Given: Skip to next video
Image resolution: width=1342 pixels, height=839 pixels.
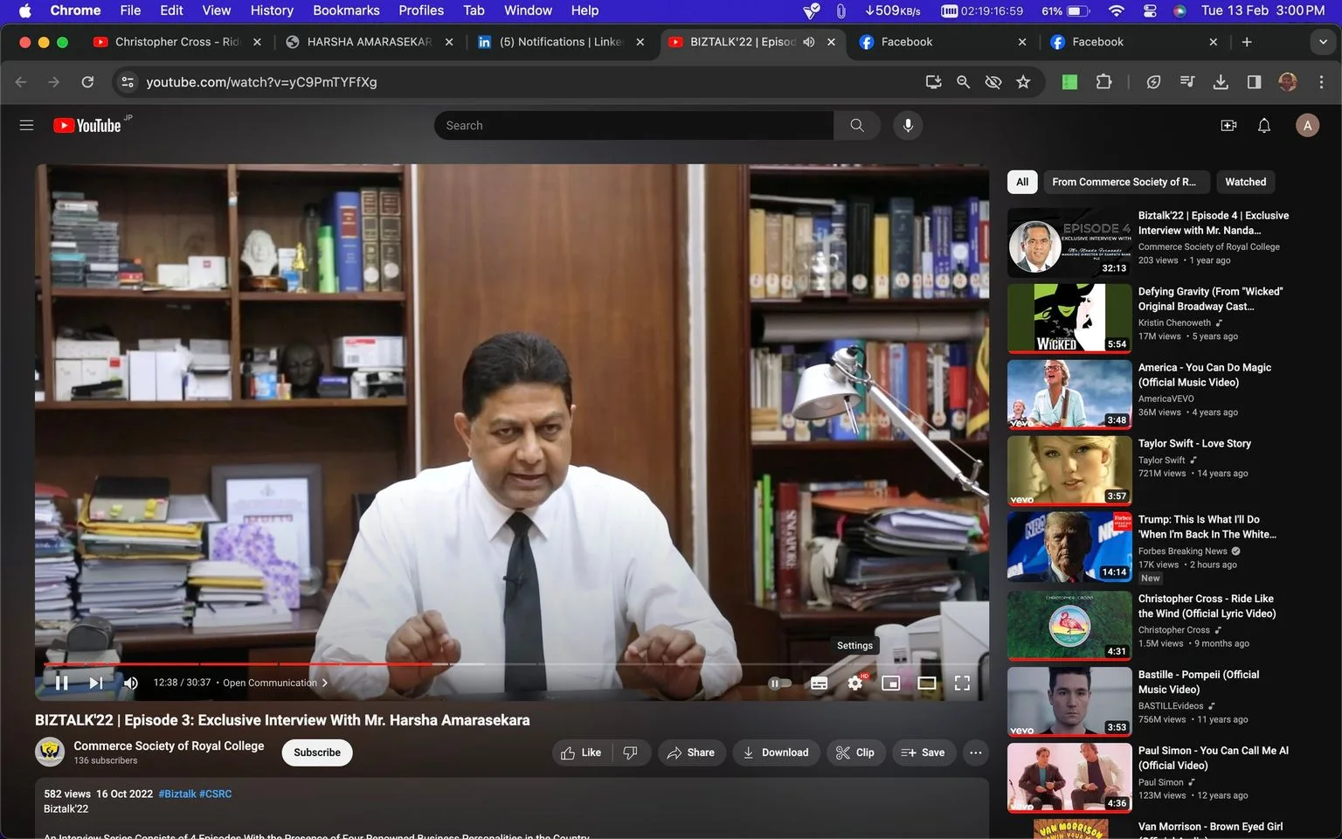Looking at the screenshot, I should (x=96, y=683).
